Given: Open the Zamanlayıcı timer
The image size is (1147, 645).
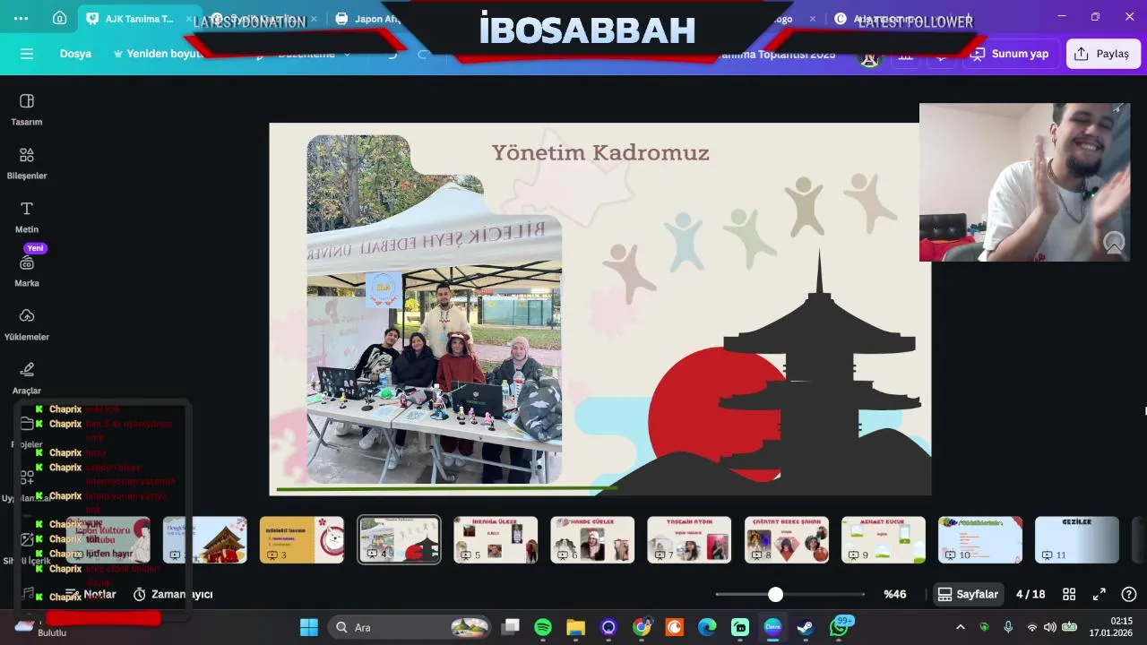Looking at the screenshot, I should 173,594.
